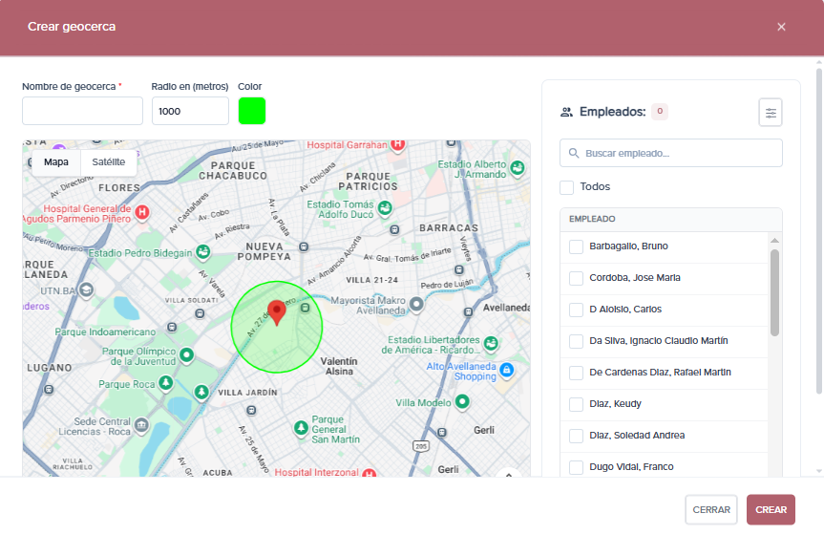The image size is (824, 535).
Task: Click the CERRAR button
Action: pos(711,510)
